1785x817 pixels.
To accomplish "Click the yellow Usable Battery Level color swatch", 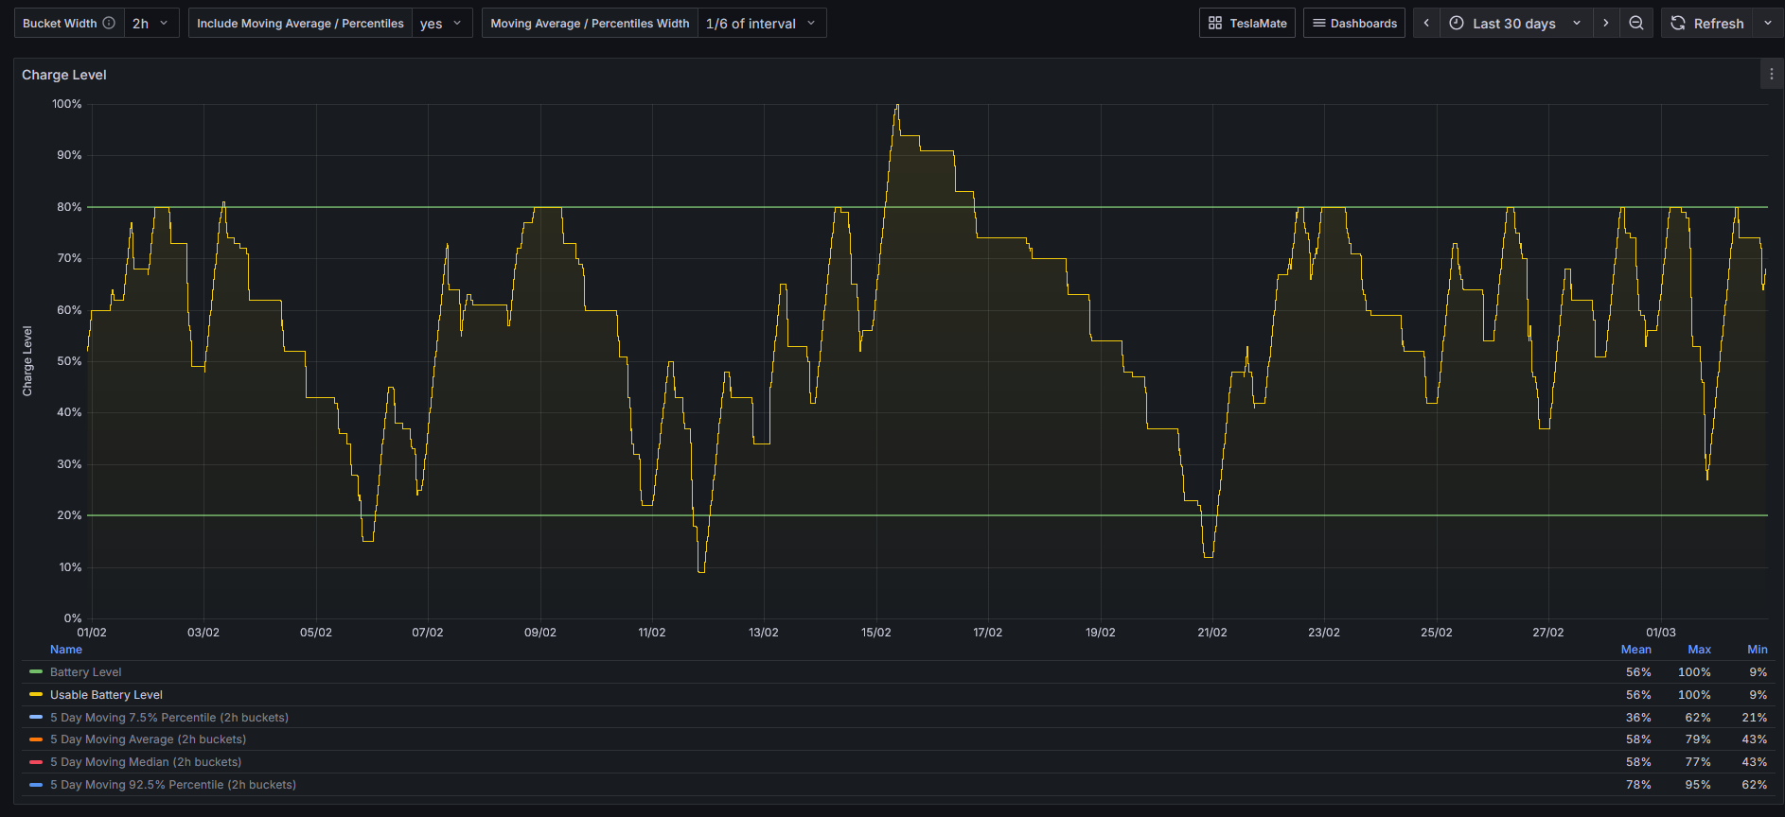I will click(36, 695).
